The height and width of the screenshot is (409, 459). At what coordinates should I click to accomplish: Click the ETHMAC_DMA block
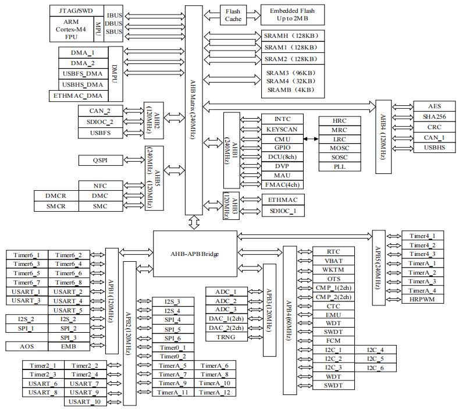pos(79,96)
